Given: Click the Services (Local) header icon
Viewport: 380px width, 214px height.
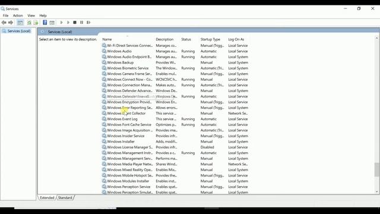Looking at the screenshot, I should (x=43, y=32).
